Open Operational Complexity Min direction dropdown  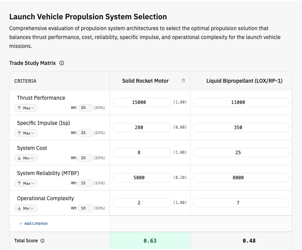click(x=26, y=208)
